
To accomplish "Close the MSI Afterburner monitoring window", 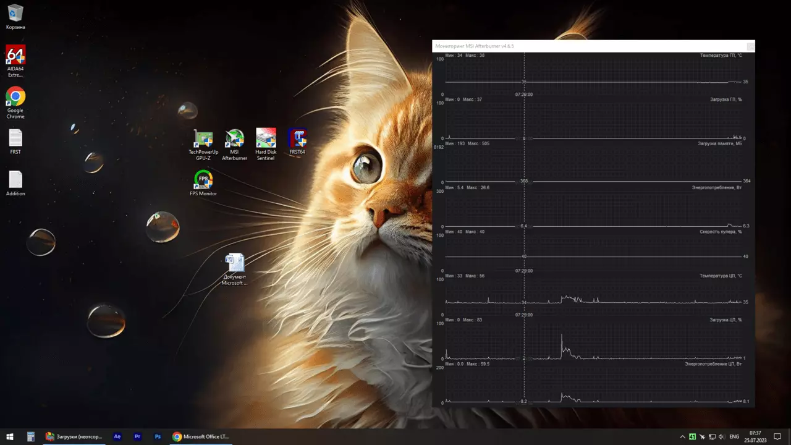I will [x=750, y=46].
